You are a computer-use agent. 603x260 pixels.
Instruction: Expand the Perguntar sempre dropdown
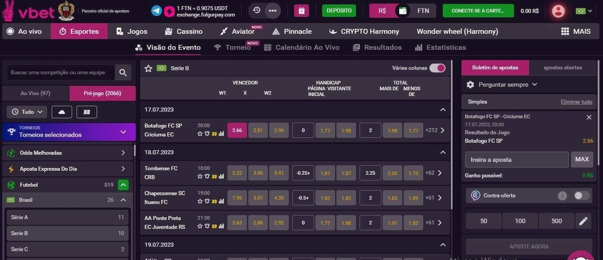click(x=508, y=84)
